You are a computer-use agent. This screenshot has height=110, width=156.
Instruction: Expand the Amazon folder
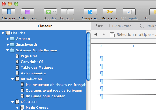tap(8, 39)
